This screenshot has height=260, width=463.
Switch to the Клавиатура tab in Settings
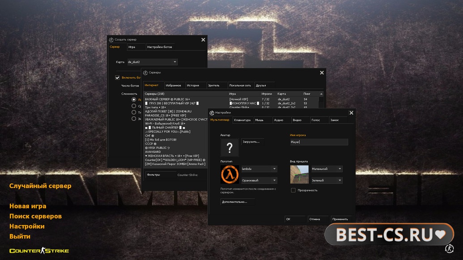coord(242,120)
